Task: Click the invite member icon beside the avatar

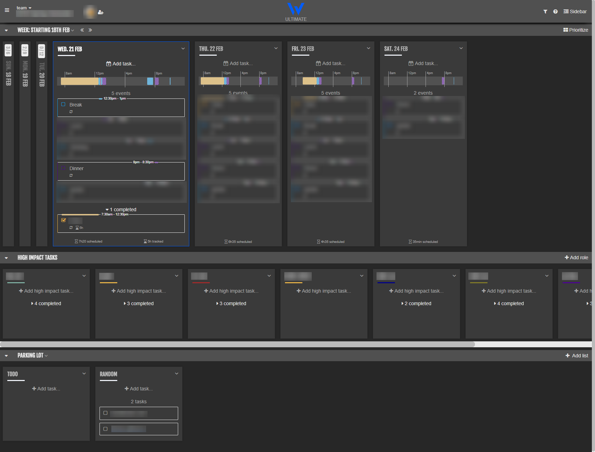Action: (x=101, y=12)
